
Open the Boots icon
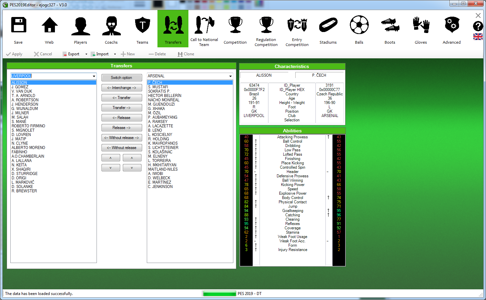[390, 25]
